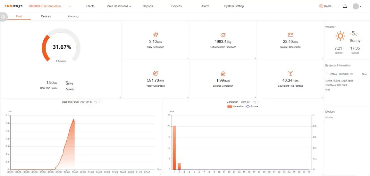Expand the Main Dashboard menu
The width and height of the screenshot is (370, 176).
pos(119,6)
